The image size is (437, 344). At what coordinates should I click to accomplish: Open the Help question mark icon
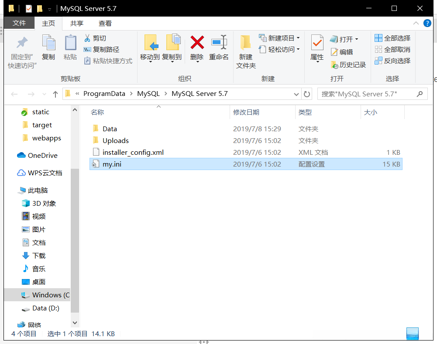coord(427,23)
